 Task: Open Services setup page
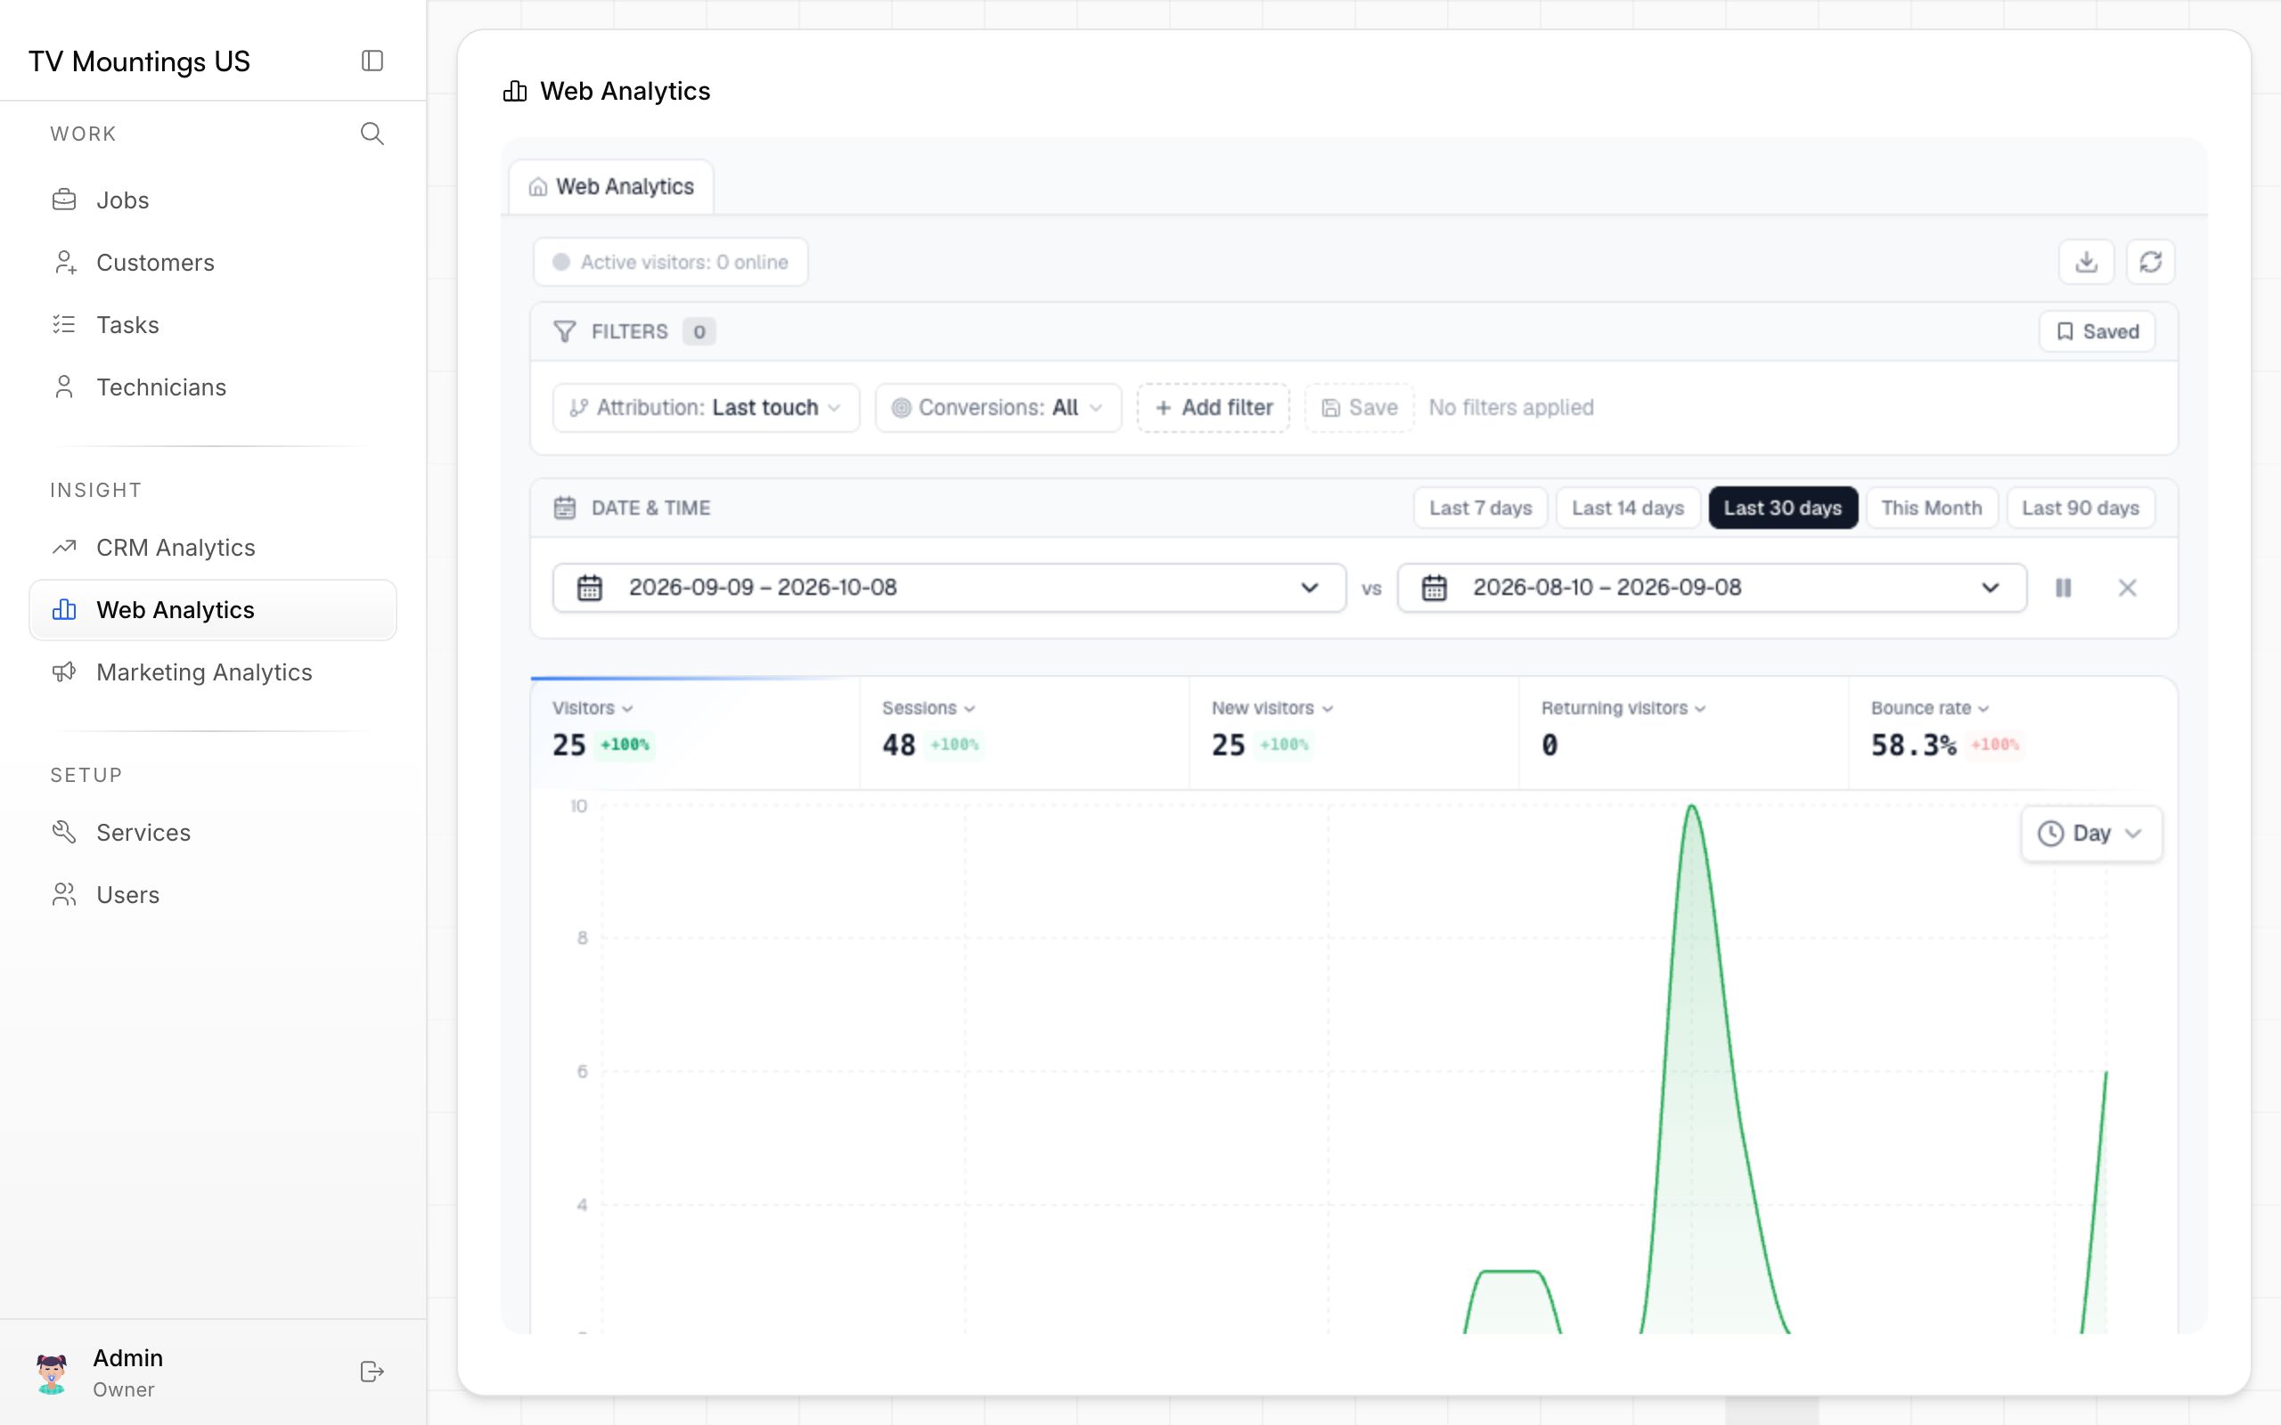213,832
